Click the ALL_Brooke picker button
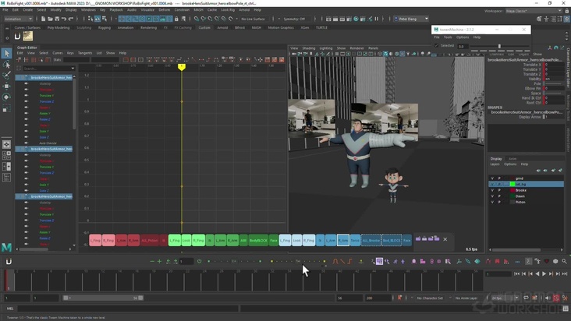571x321 pixels. tap(371, 240)
